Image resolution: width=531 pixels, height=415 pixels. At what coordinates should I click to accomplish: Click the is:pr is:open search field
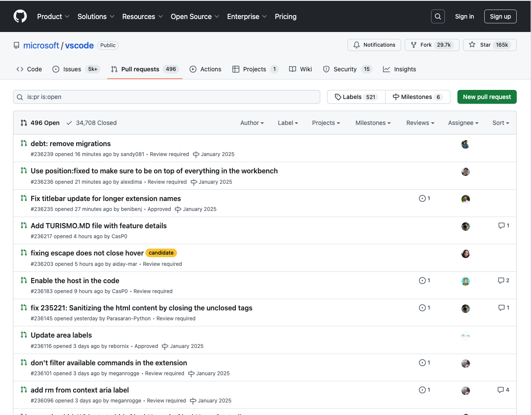[x=167, y=97]
